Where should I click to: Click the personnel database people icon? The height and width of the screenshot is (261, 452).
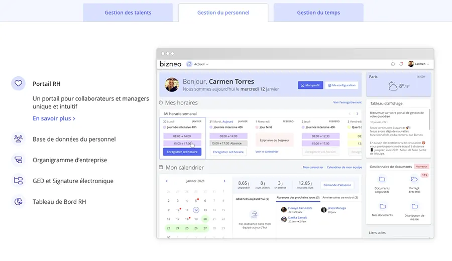coord(18,139)
